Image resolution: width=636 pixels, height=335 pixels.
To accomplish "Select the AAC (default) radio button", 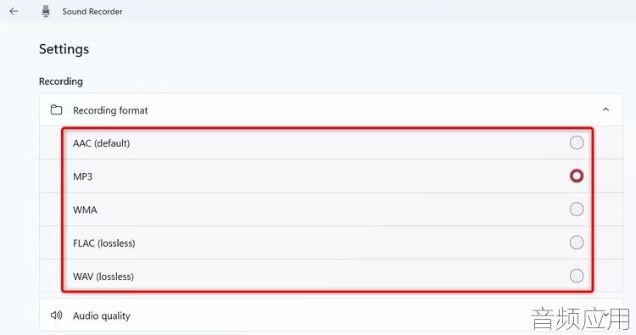I will 577,142.
